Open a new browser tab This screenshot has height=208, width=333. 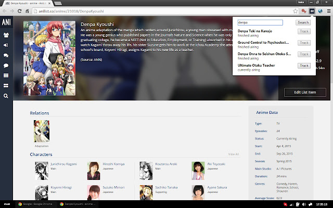tap(58, 4)
